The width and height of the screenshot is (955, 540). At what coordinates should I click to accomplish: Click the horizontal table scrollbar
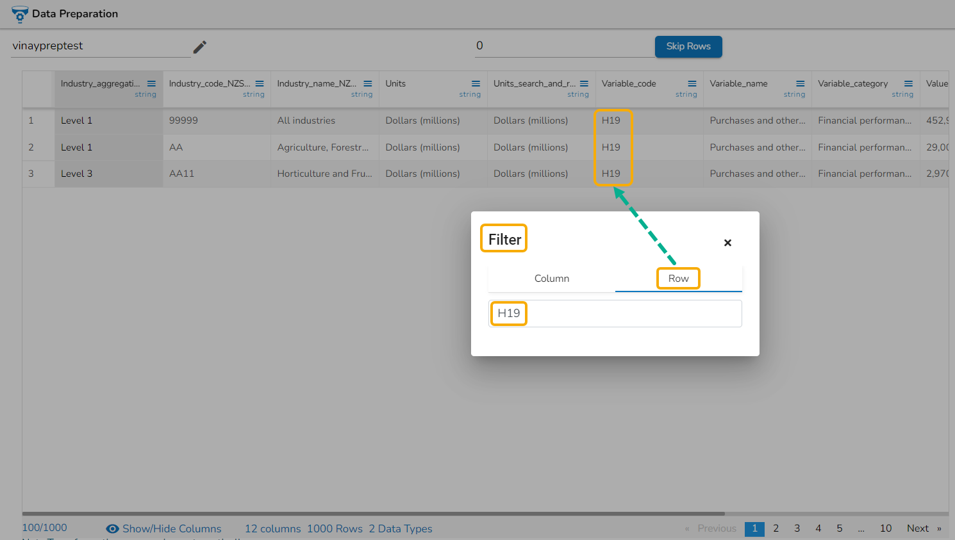pyautogui.click(x=374, y=514)
